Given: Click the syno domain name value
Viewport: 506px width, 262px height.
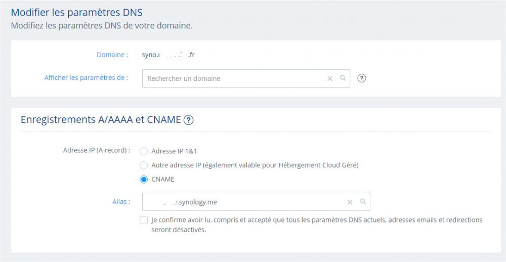Looking at the screenshot, I should coord(168,55).
